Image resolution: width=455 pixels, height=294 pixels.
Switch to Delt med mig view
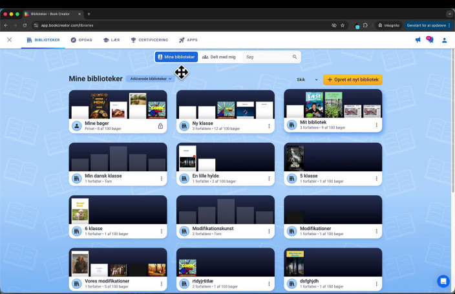coord(218,57)
